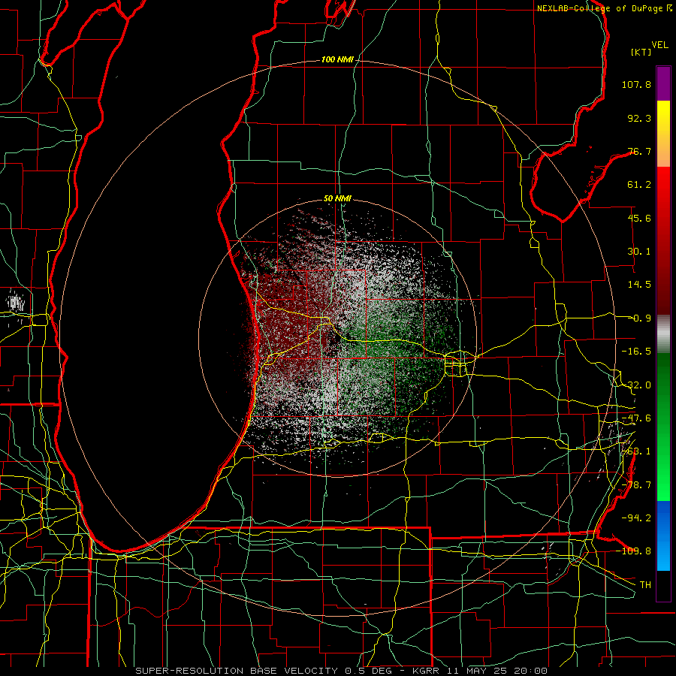676x676 pixels.
Task: Select the 61.2 scale value
Action: point(639,185)
